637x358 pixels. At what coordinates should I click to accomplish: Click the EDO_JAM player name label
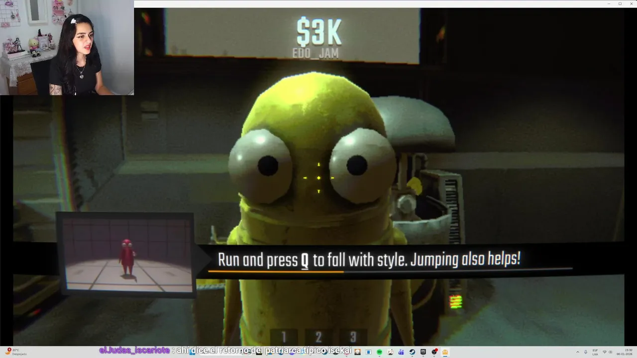pos(316,53)
